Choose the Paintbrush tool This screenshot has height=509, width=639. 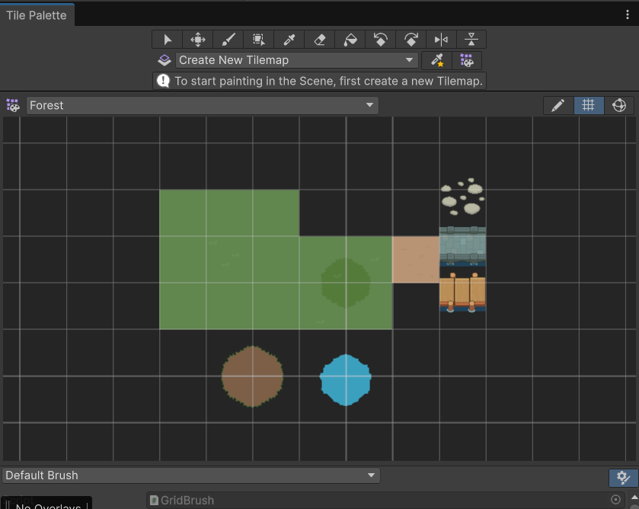pos(228,40)
